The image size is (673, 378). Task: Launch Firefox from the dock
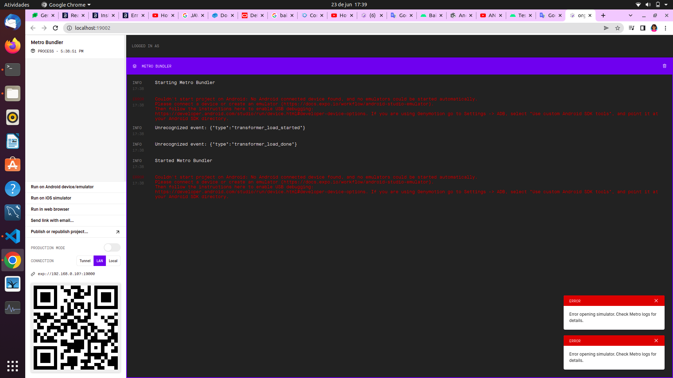coord(13,46)
